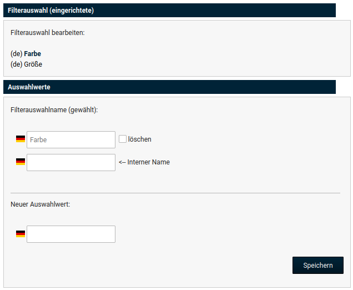Click German flag beside internal name field
Image resolution: width=353 pixels, height=290 pixels.
[21, 162]
